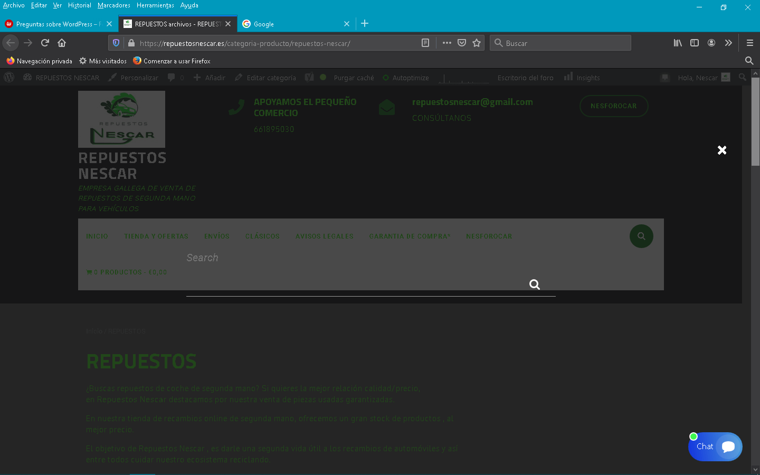Open Más visitados bookmark folder
760x475 pixels.
click(x=103, y=61)
